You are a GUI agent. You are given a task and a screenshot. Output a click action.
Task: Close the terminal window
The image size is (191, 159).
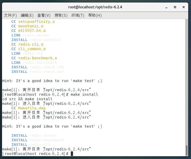pyautogui.click(x=184, y=7)
